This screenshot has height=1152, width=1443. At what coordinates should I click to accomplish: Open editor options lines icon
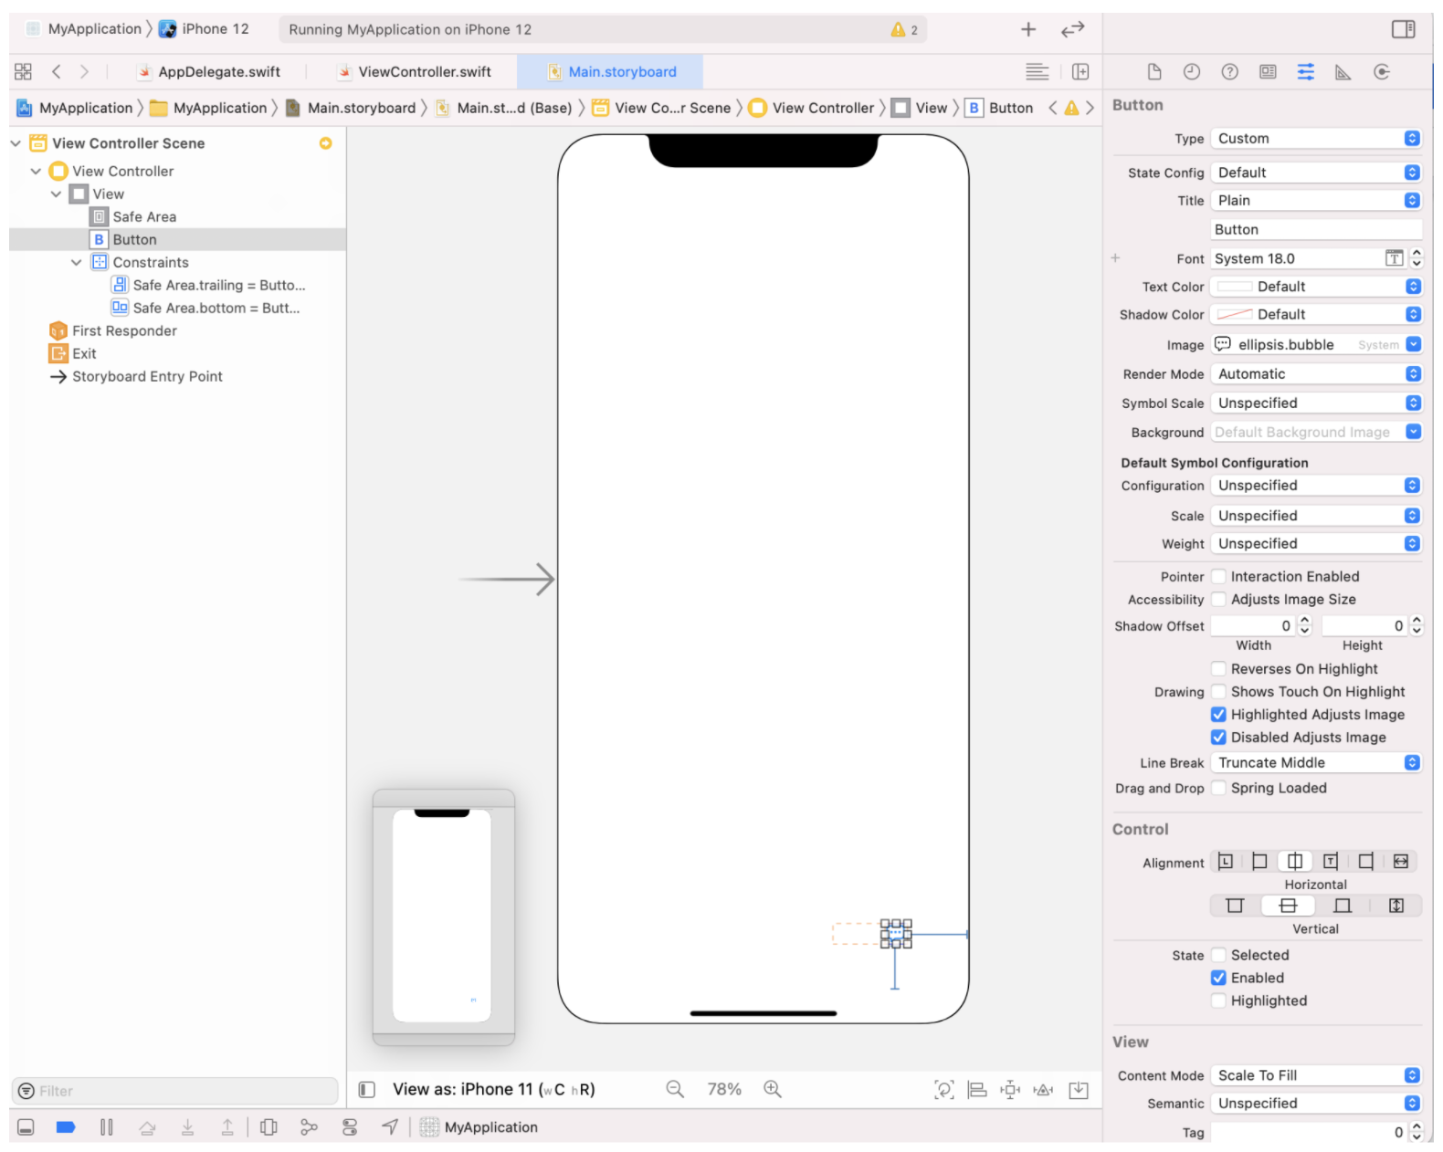1037,71
